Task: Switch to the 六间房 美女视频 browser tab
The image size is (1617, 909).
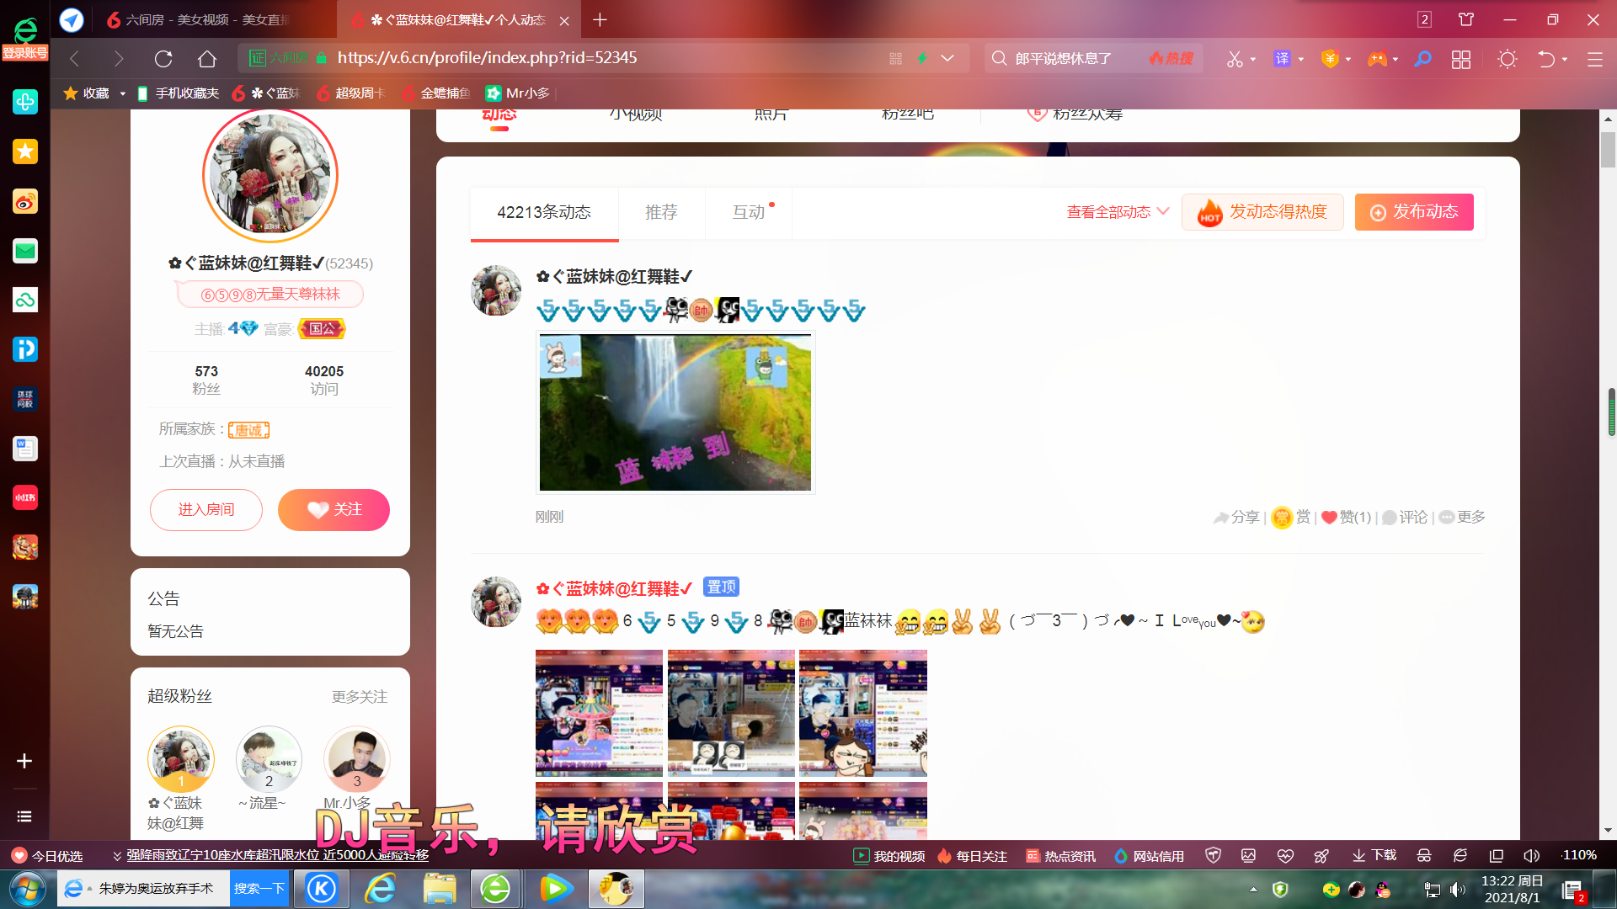Action: 199,19
